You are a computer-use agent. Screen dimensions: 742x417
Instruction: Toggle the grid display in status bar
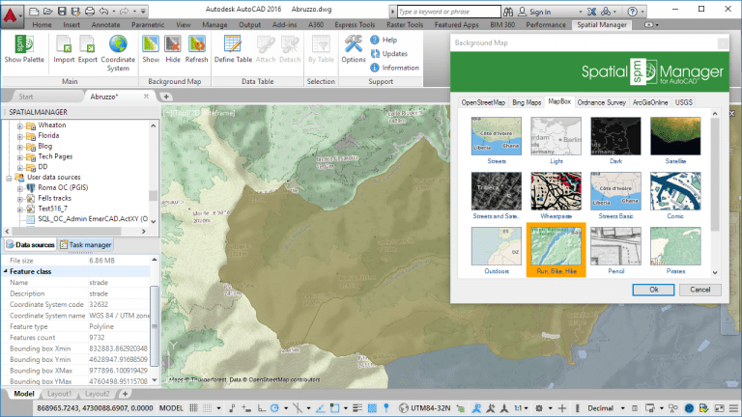(193, 408)
